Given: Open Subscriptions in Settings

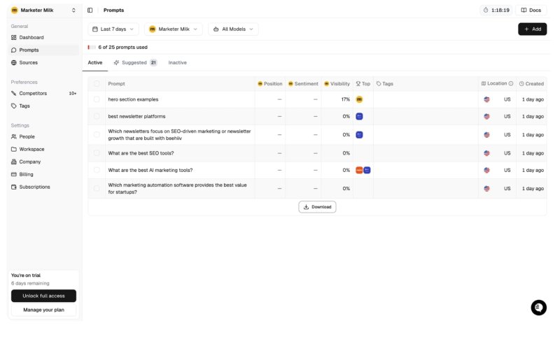Looking at the screenshot, I should pos(34,187).
